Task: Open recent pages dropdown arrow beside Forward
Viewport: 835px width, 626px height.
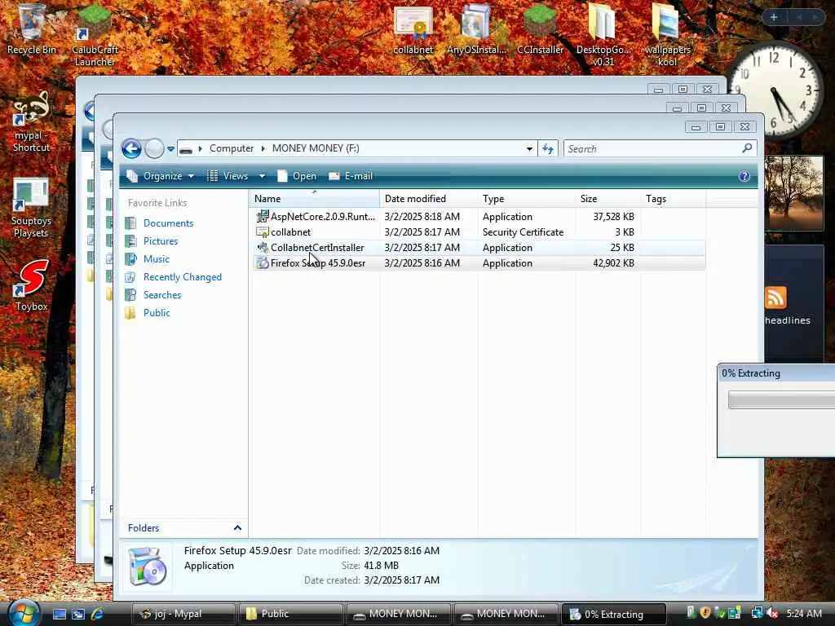Action: pyautogui.click(x=170, y=149)
